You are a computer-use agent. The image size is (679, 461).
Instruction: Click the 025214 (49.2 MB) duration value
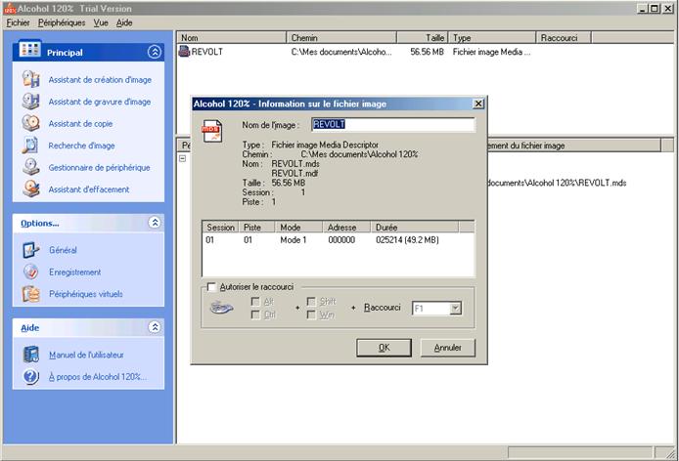pyautogui.click(x=407, y=240)
